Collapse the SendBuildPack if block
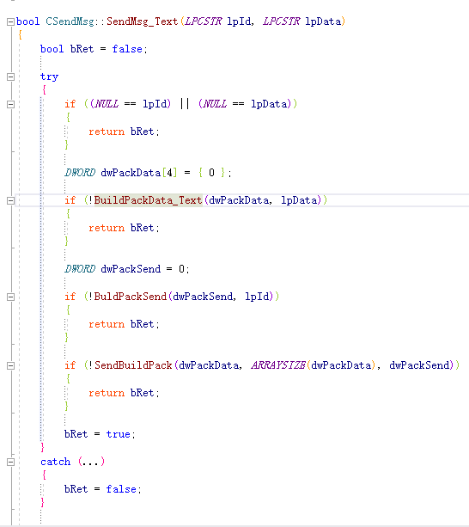Image resolution: width=469 pixels, height=527 pixels. 11,365
